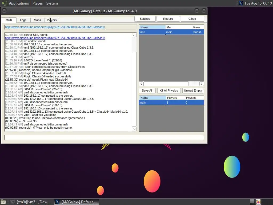Click the MCGalaxy Default taskbar item
Screen dimensions: 273x205
77,202
